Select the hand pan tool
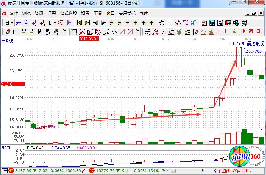 161,23
